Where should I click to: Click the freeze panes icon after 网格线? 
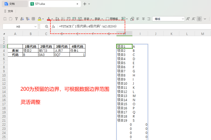[123, 19]
